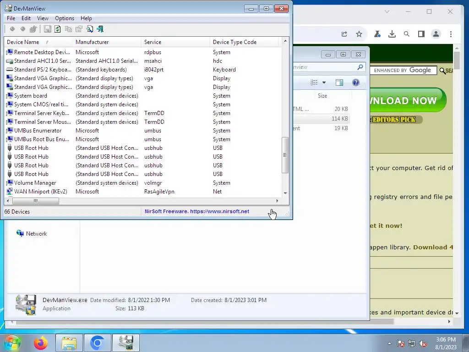This screenshot has width=469, height=352.
Task: Click the DevManView vertical scrollbar down arrow
Action: coord(285,193)
